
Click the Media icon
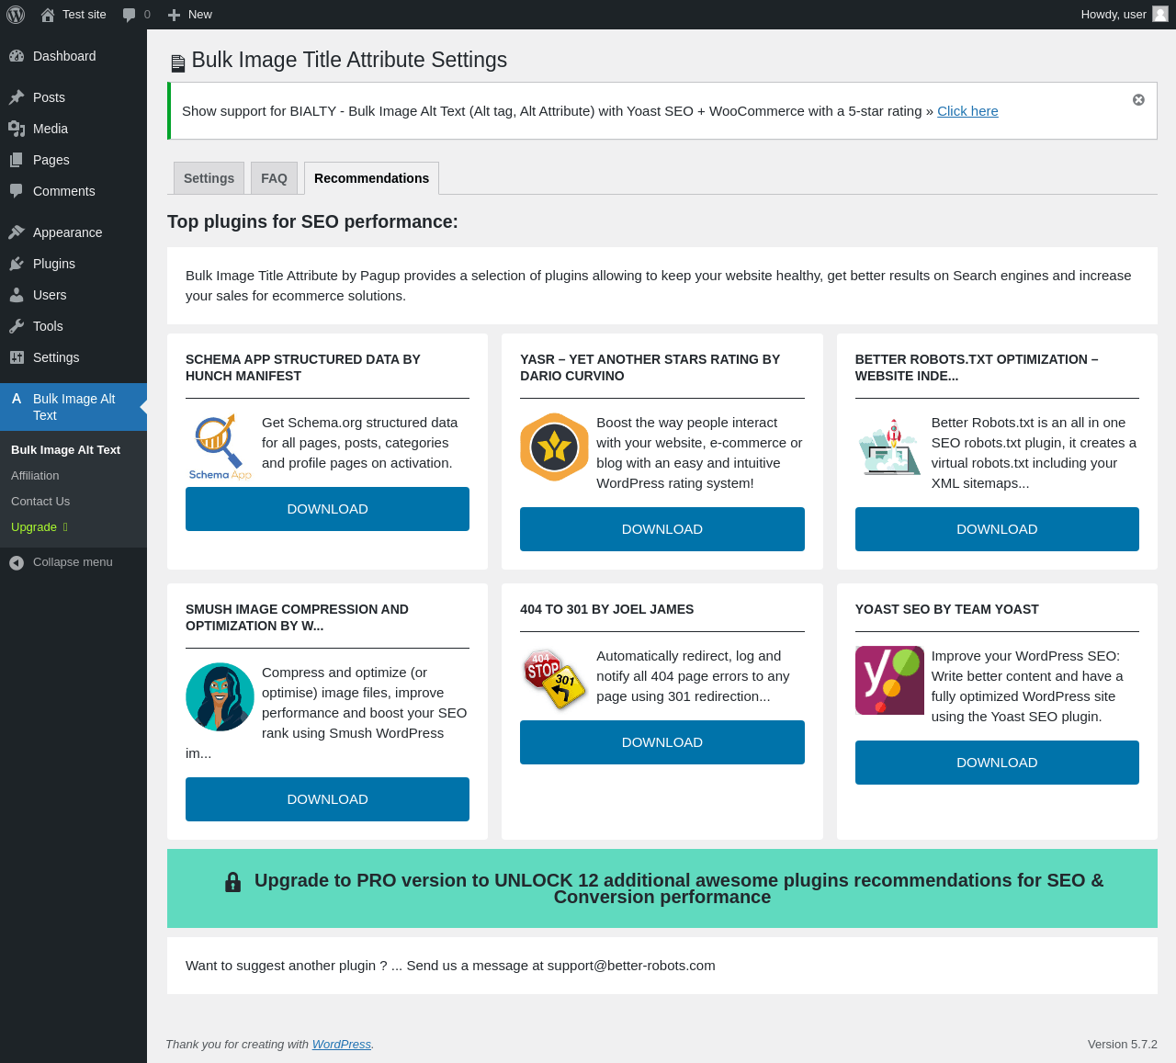(17, 129)
